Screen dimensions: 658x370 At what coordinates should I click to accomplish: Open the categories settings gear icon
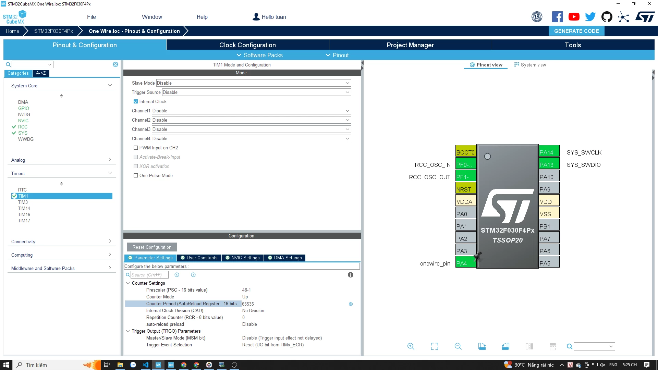point(115,64)
